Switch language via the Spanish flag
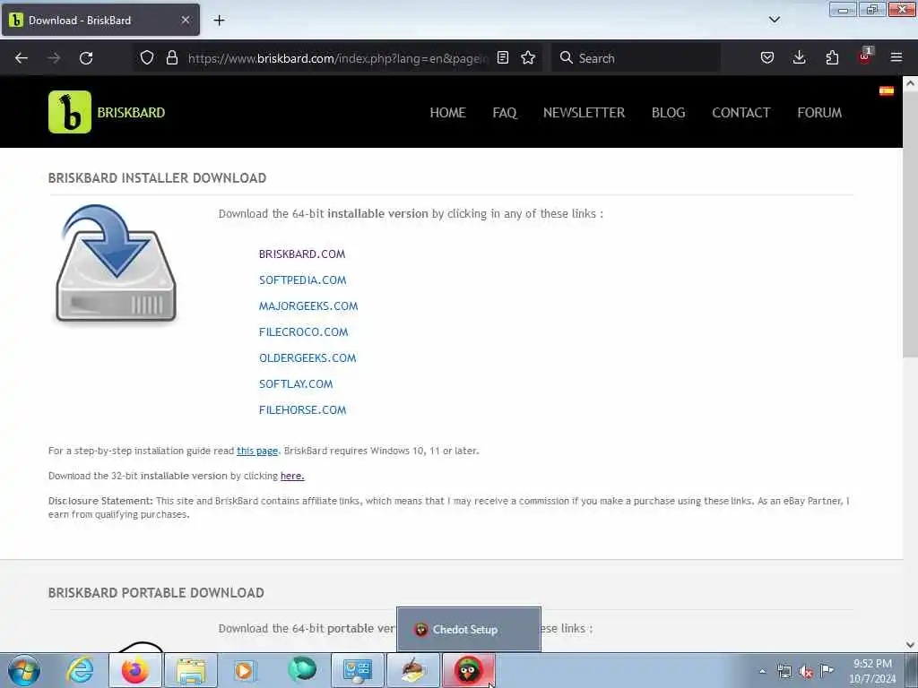918x688 pixels. click(887, 90)
